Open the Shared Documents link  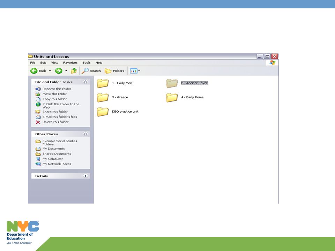click(57, 154)
